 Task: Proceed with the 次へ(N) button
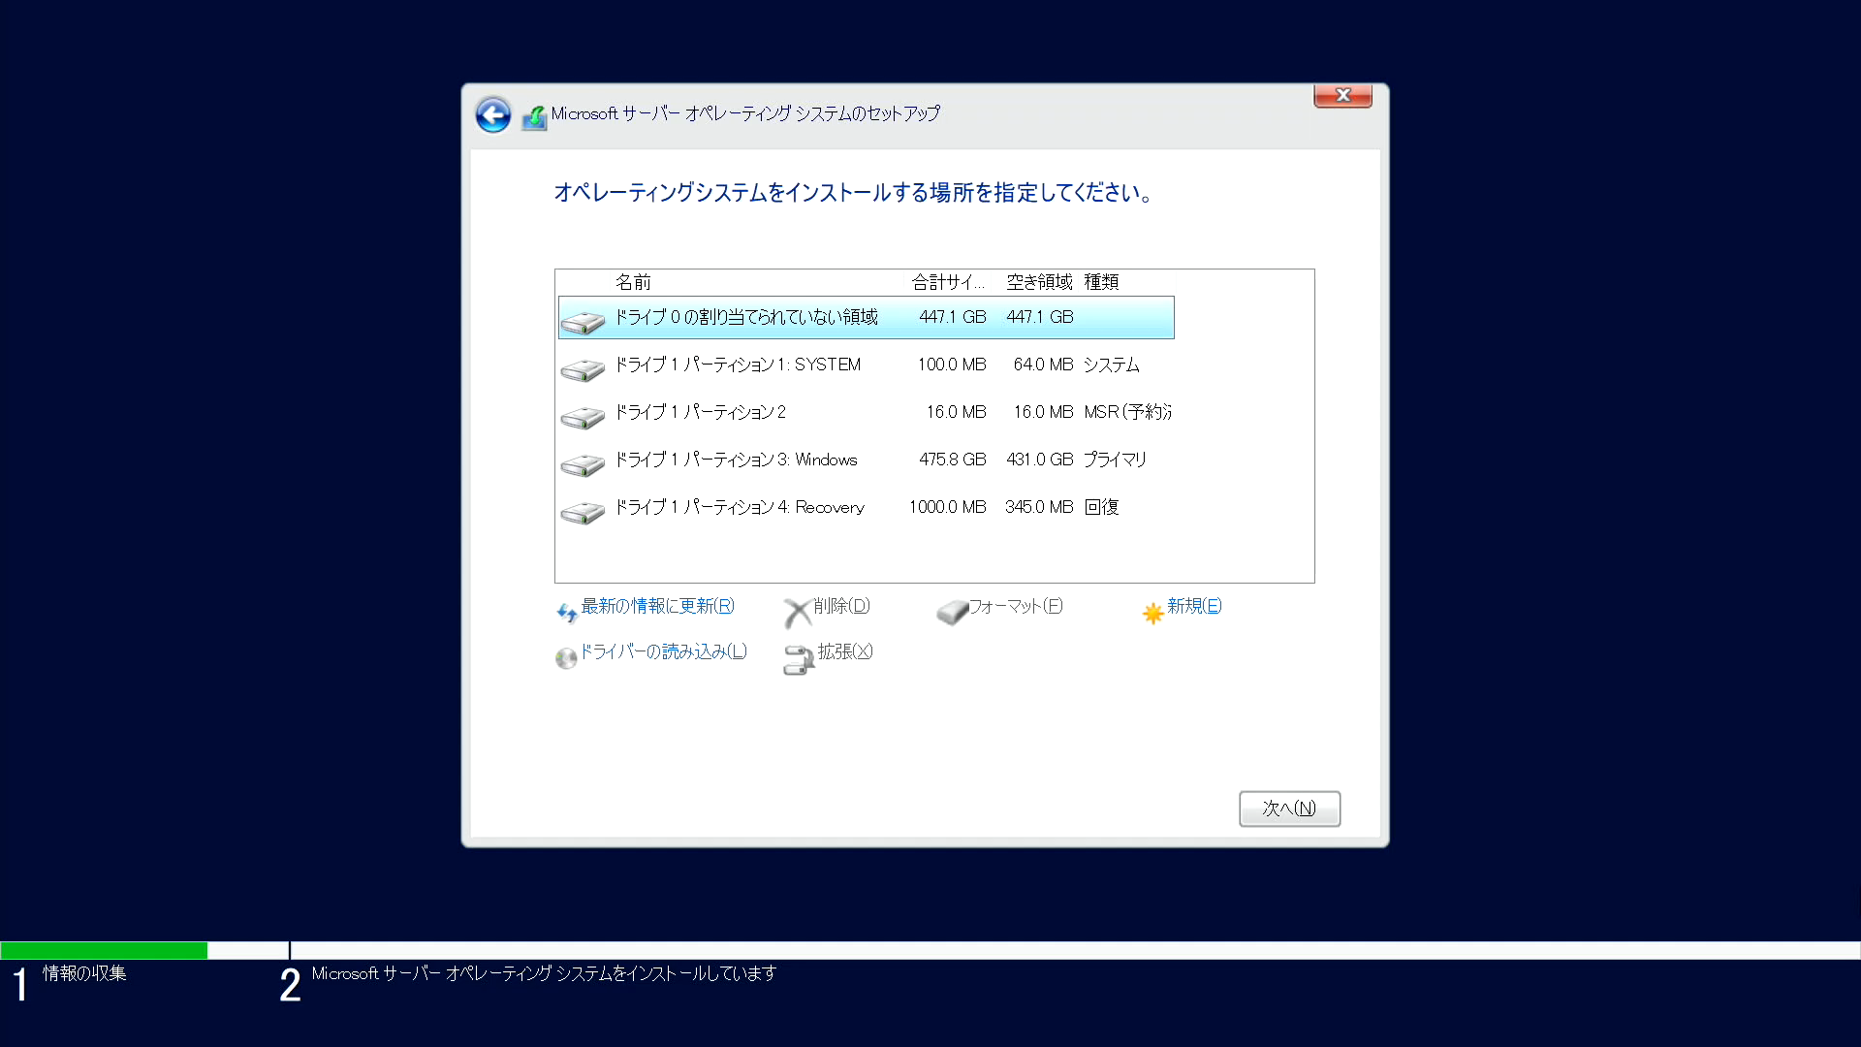tap(1289, 809)
